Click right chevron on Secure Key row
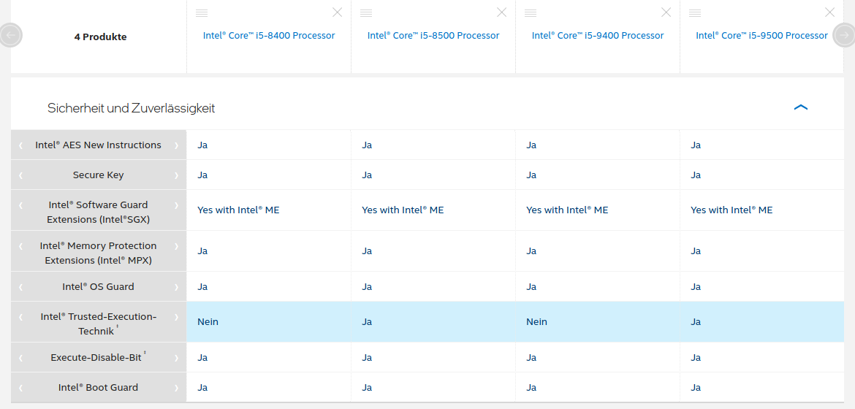Viewport: 855px width, 409px height. point(176,175)
